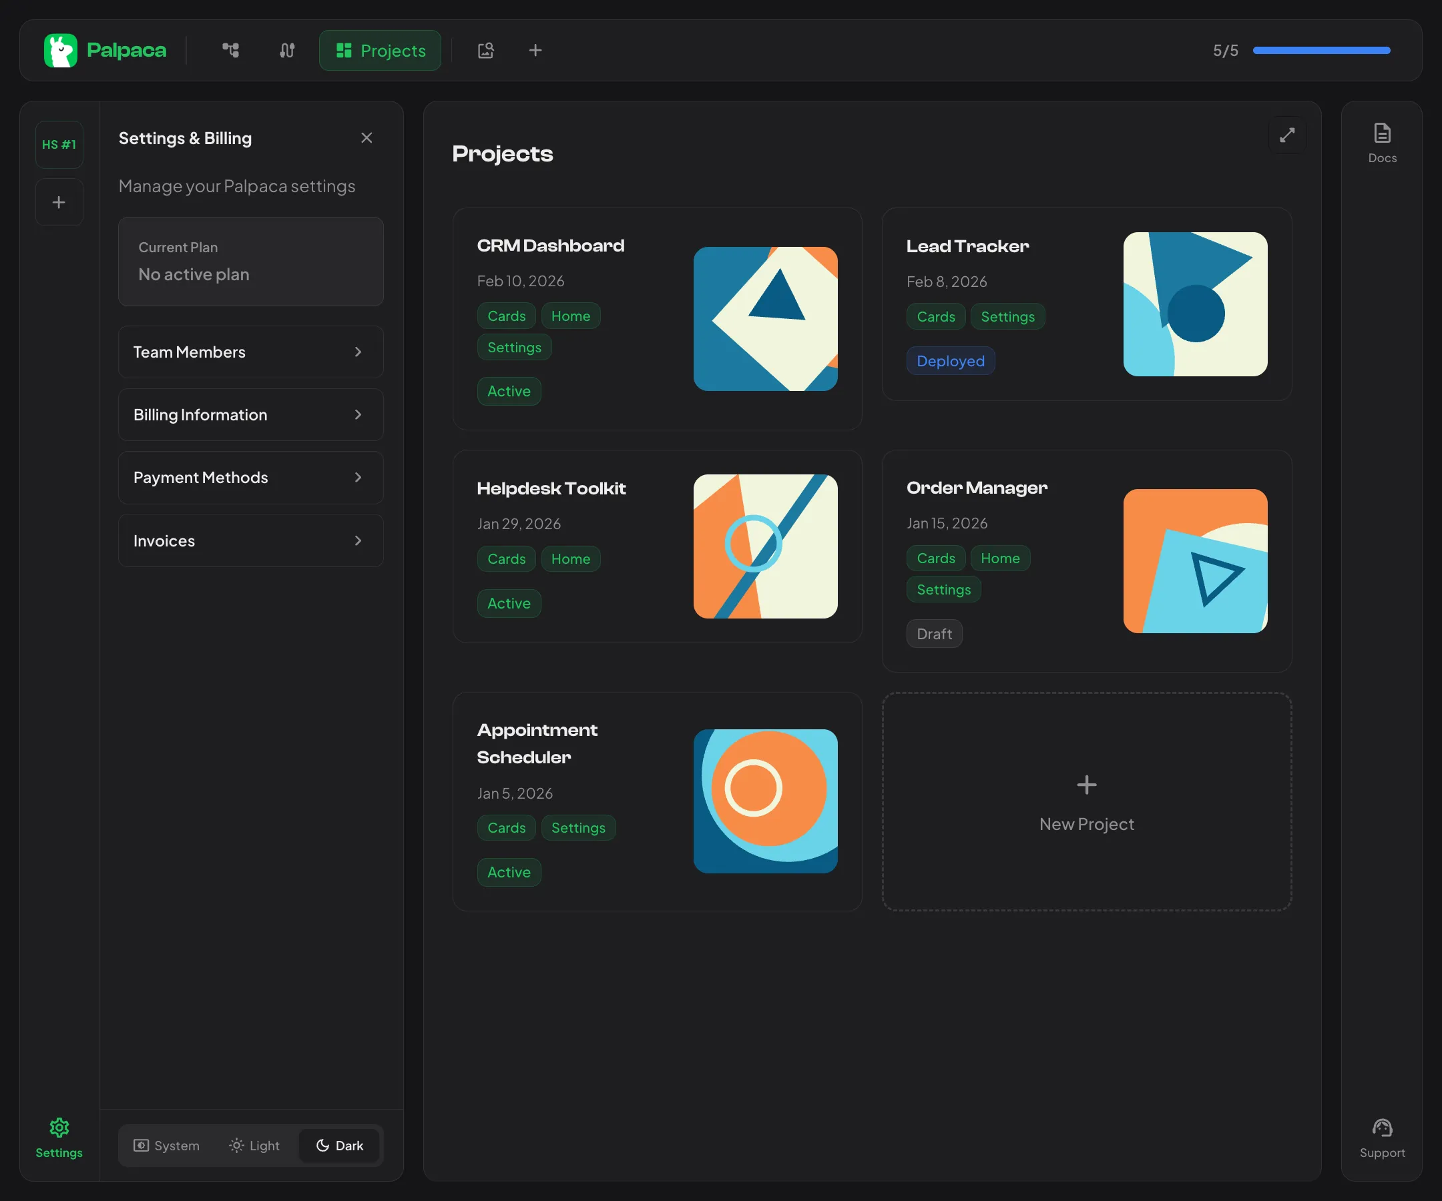Expand the Payment Methods section
The width and height of the screenshot is (1442, 1201).
pyautogui.click(x=250, y=478)
